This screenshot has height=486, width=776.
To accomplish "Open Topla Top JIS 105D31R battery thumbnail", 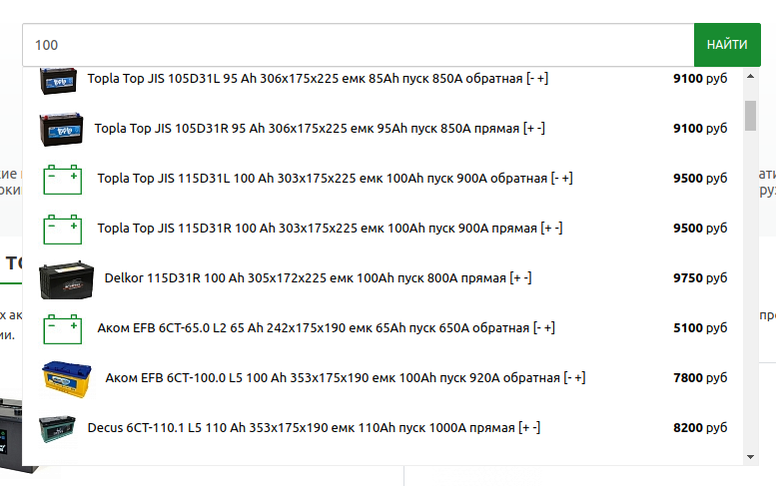I will [x=61, y=129].
